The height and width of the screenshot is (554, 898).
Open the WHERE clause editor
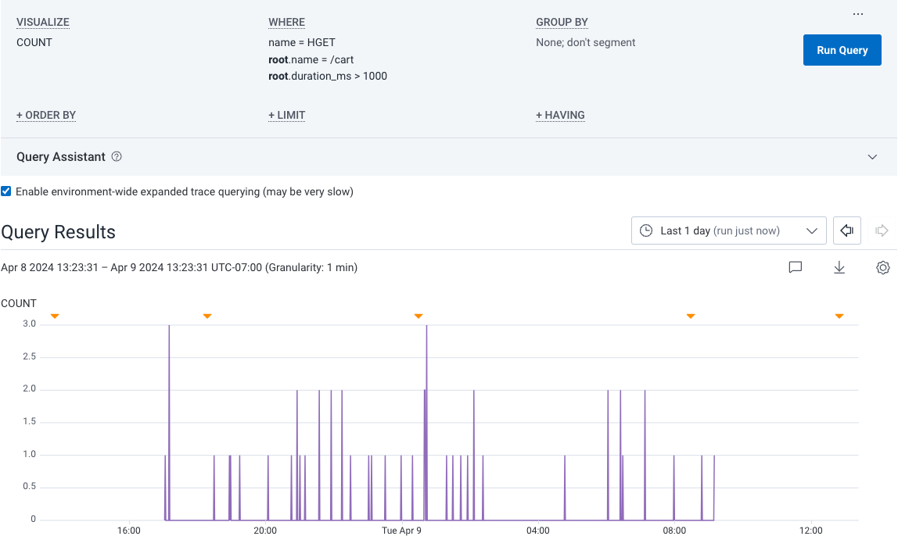(x=286, y=21)
